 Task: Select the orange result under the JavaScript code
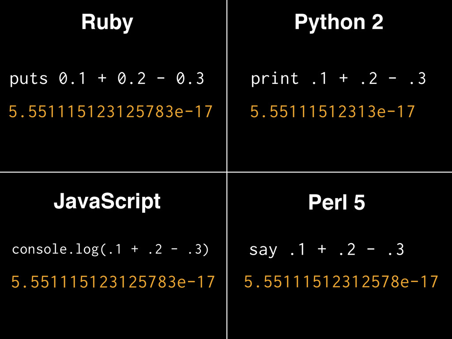coord(113,282)
